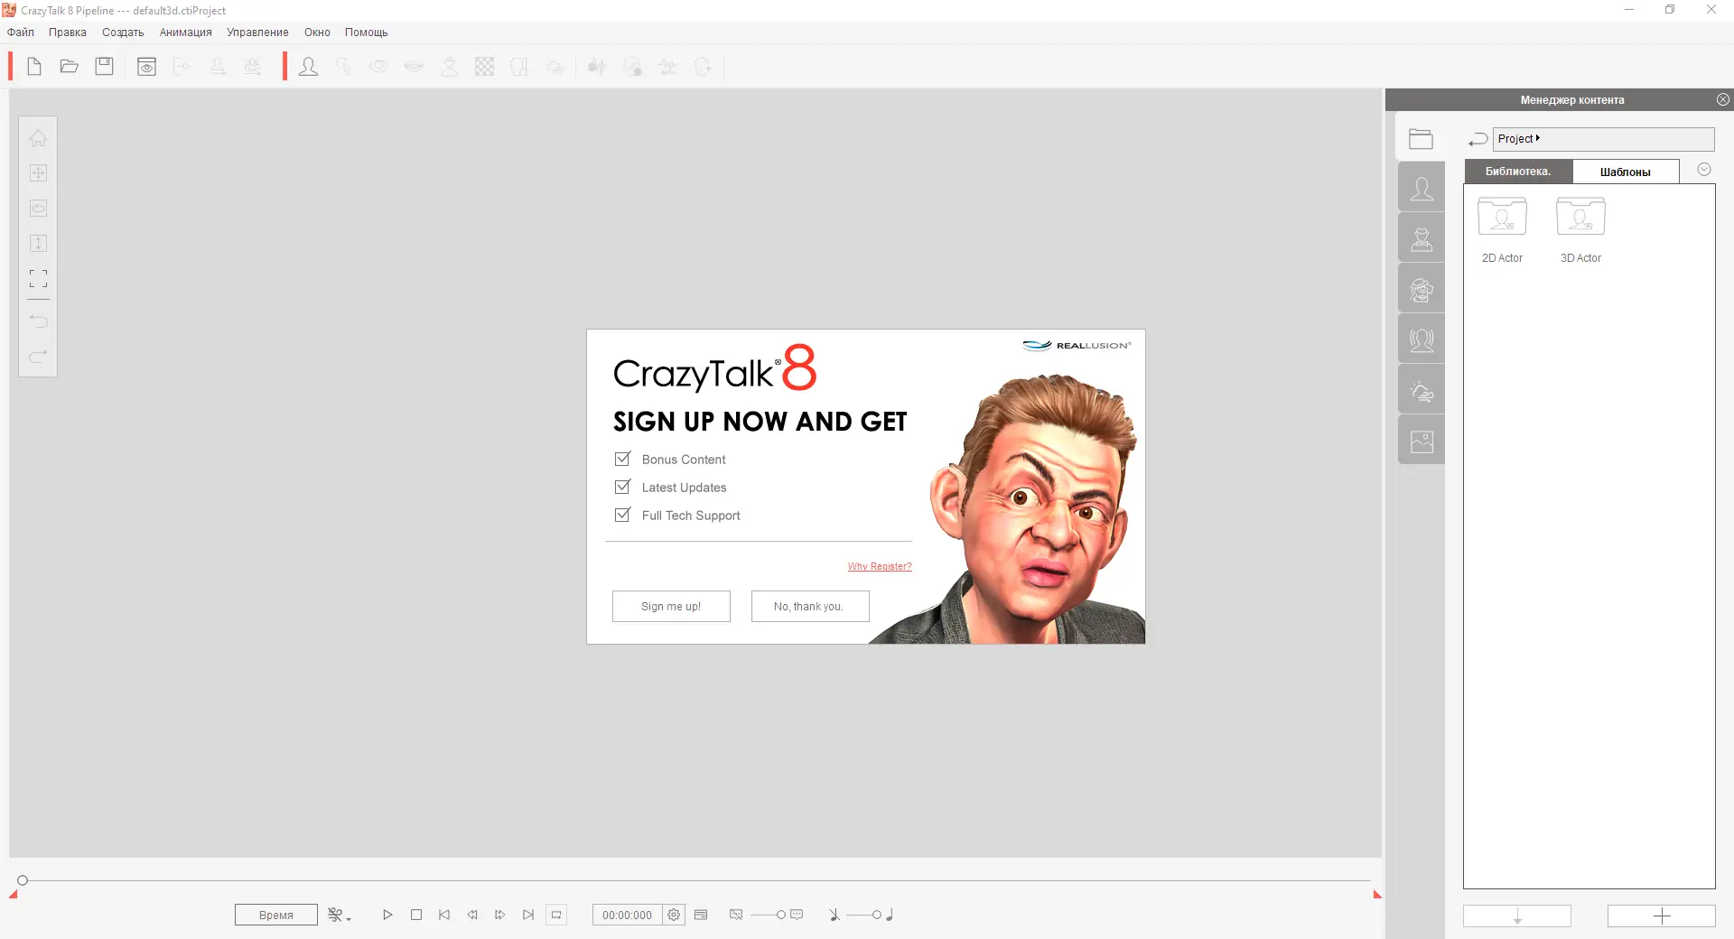Open the playback speed dropdown beside Время
This screenshot has height=939, width=1734.
[340, 915]
